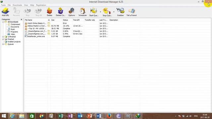Open Options from the toolbar
This screenshot has height=119, width=212.
[x=72, y=12]
